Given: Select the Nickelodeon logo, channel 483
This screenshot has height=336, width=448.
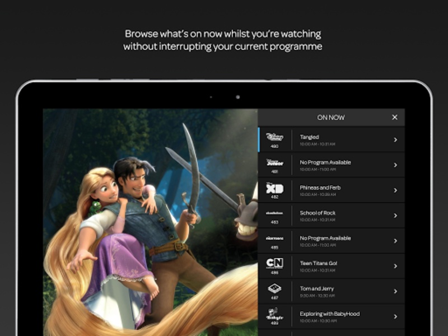Looking at the screenshot, I should (x=274, y=213).
